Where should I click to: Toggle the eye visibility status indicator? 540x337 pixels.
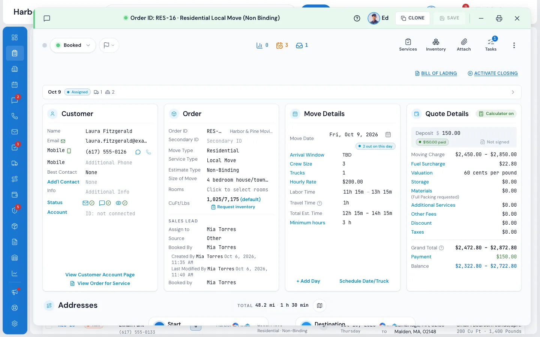(122, 203)
